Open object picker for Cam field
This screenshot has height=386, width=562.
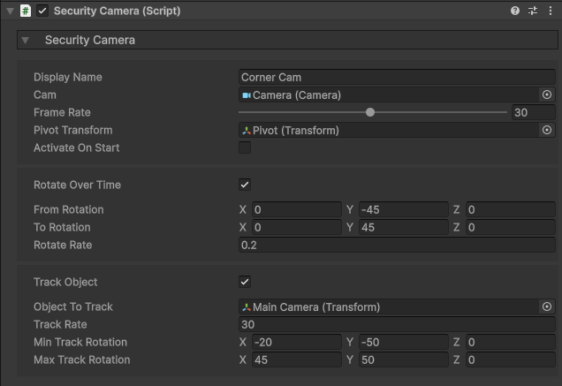coord(547,95)
